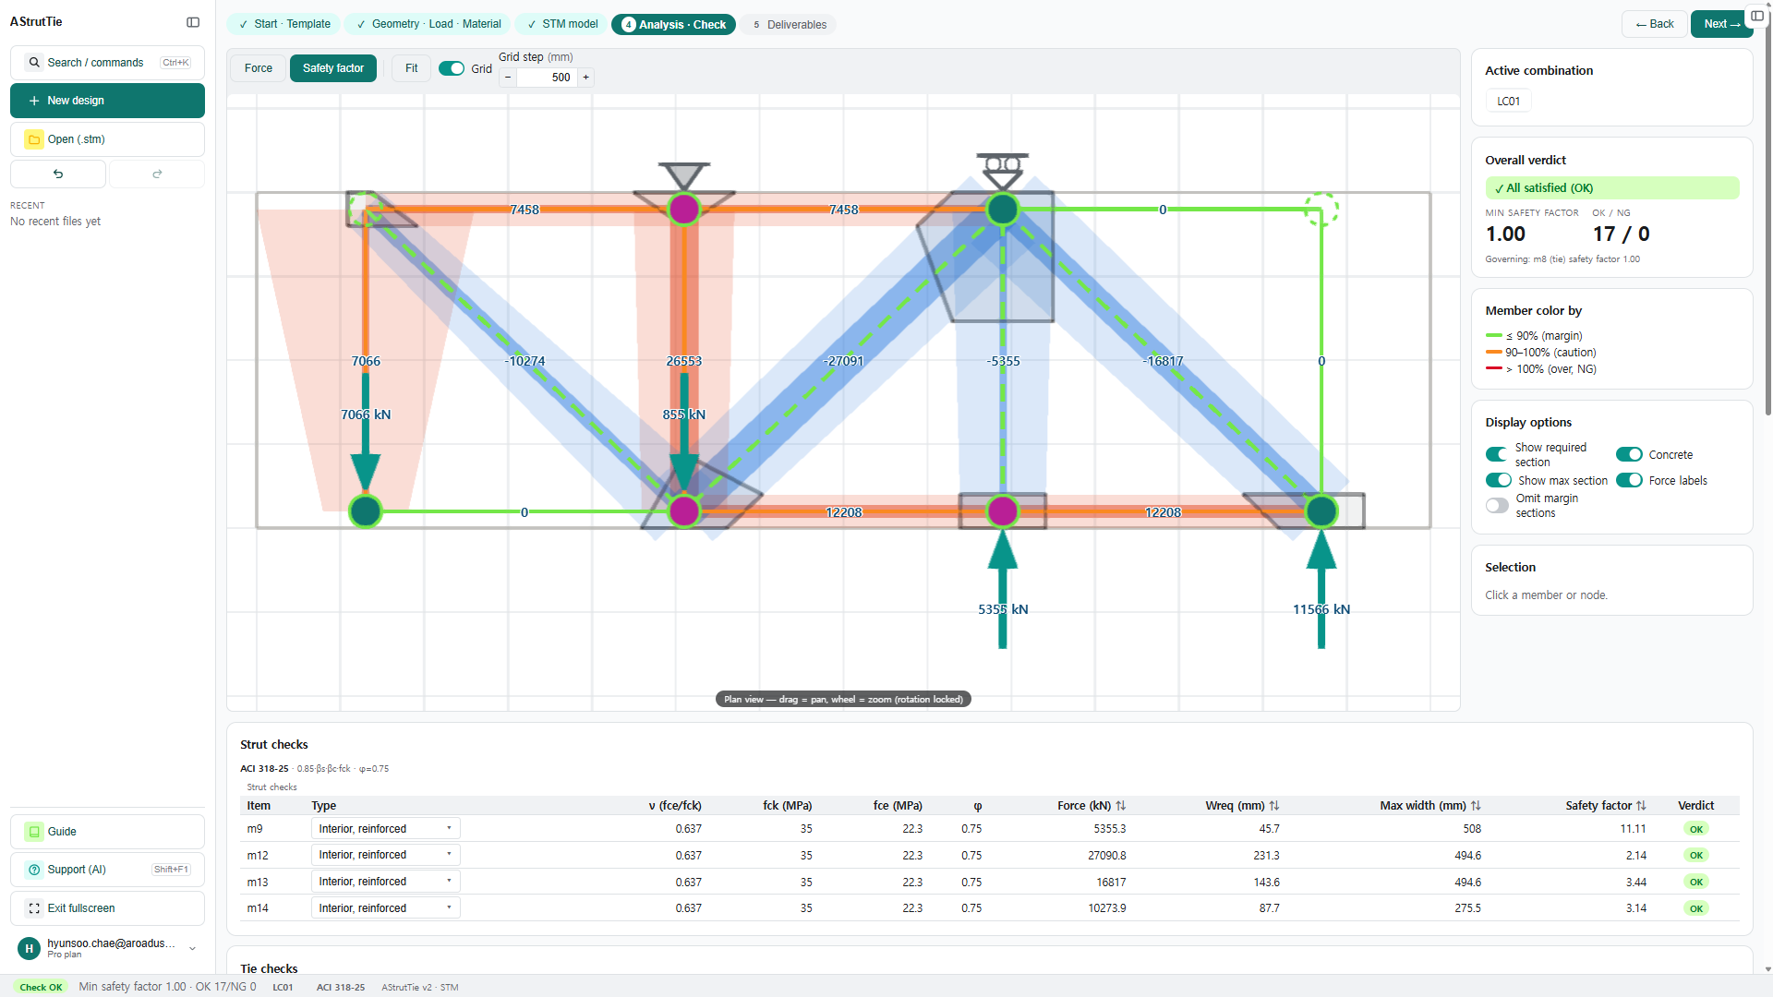Viewport: 1773px width, 997px height.
Task: Click the undo arrow button
Action: coord(58,174)
